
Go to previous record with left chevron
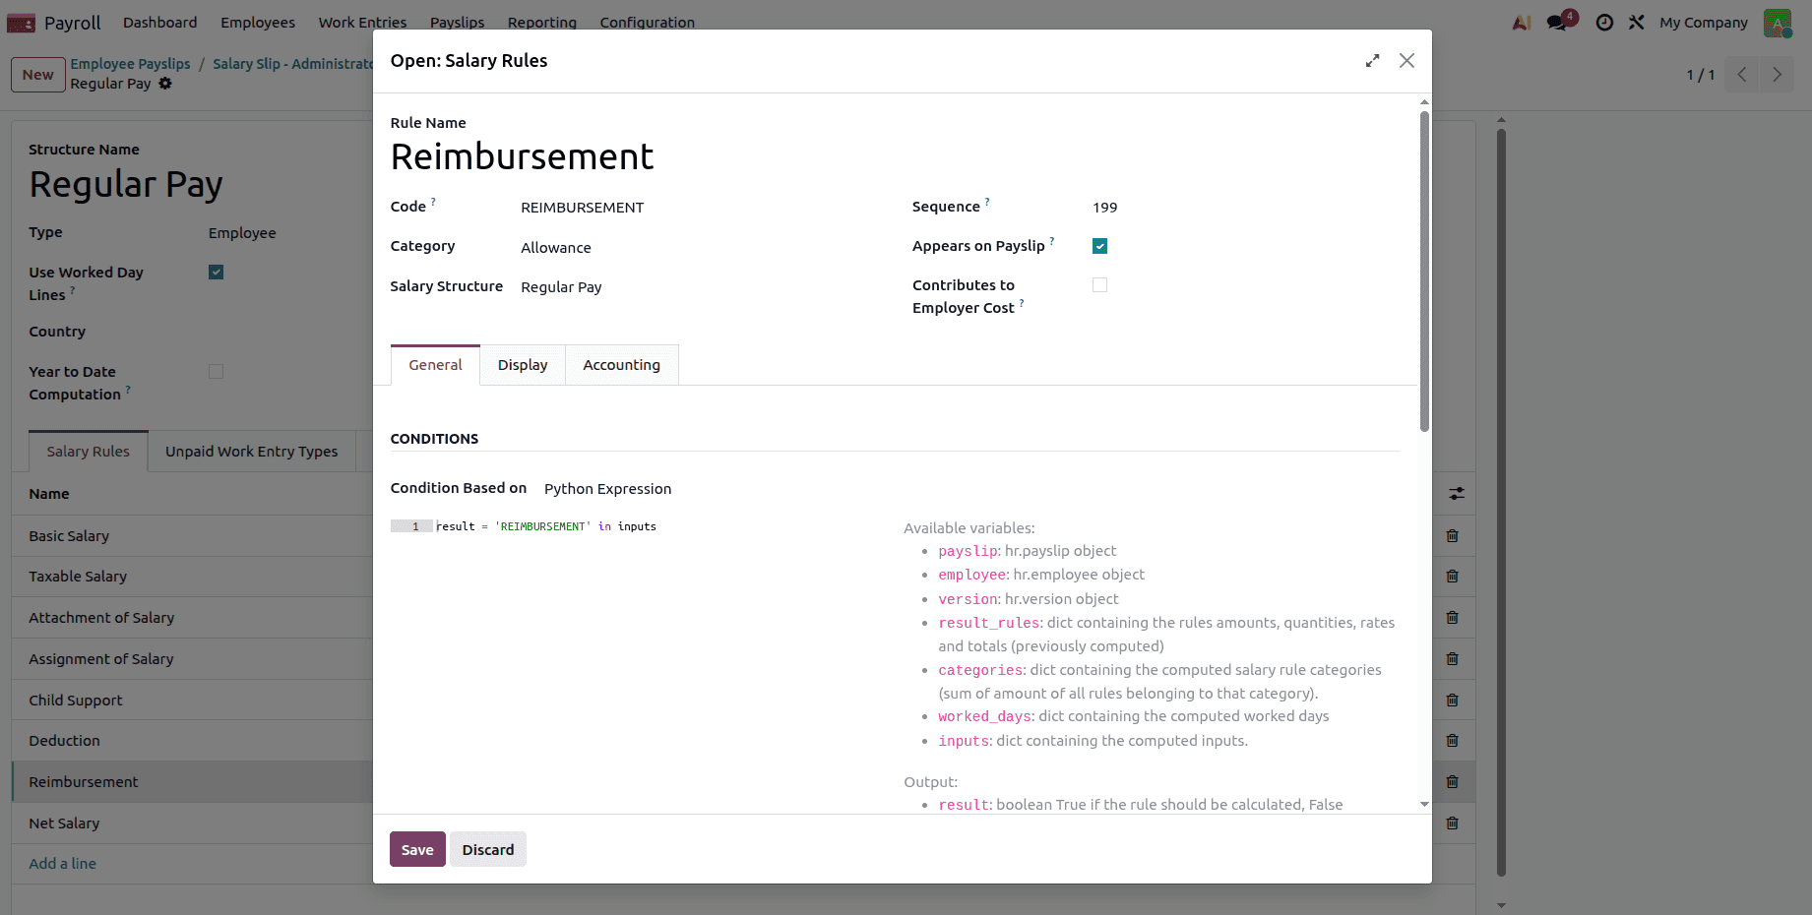pyautogui.click(x=1742, y=75)
